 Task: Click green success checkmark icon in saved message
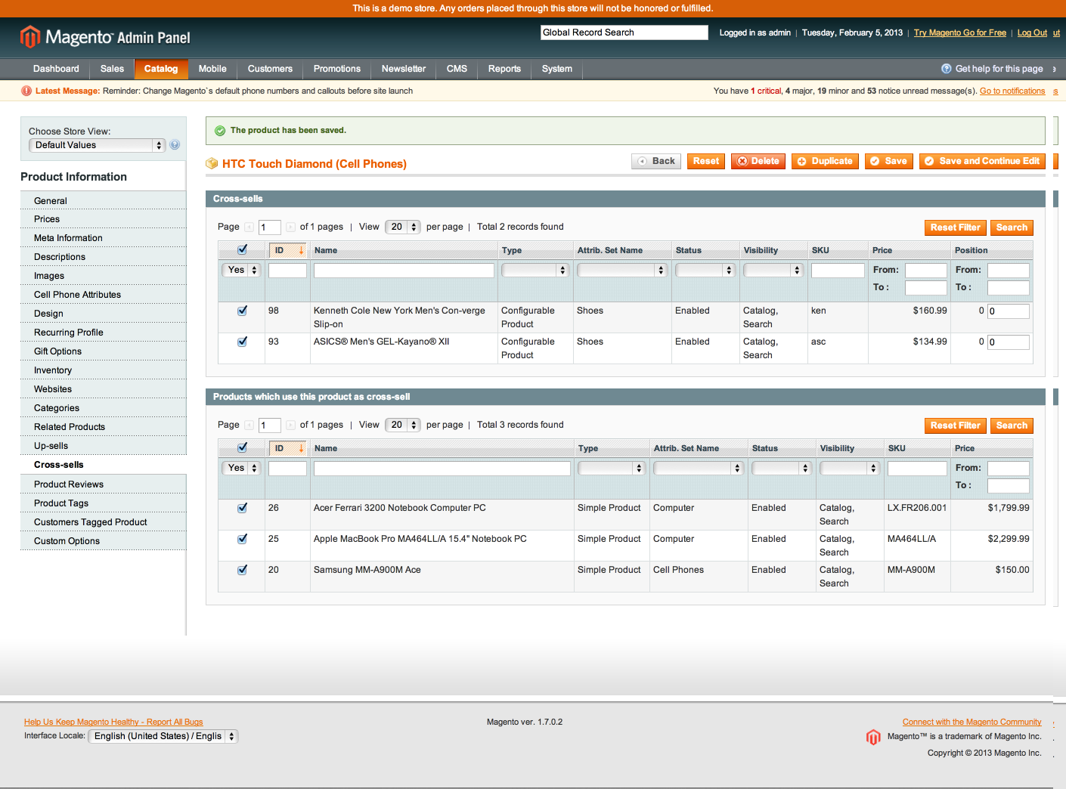pos(220,131)
